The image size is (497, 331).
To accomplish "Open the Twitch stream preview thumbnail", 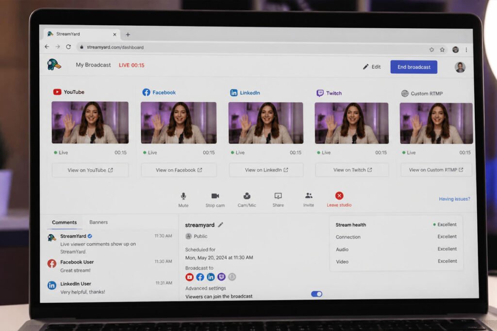I will (351, 123).
